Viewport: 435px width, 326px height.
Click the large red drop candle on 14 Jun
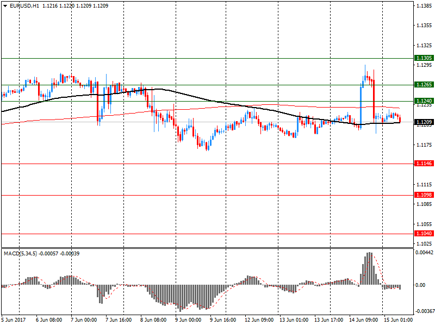pos(374,97)
